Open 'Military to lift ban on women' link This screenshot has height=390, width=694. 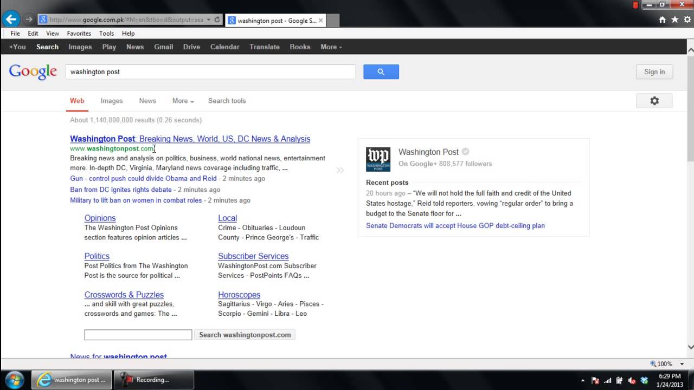[x=136, y=200]
